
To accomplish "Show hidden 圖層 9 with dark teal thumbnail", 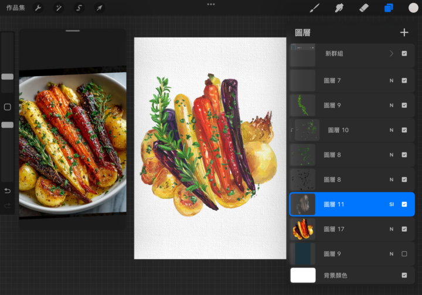I will click(404, 254).
